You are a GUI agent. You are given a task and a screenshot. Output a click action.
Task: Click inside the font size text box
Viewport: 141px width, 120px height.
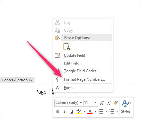pos(89,103)
